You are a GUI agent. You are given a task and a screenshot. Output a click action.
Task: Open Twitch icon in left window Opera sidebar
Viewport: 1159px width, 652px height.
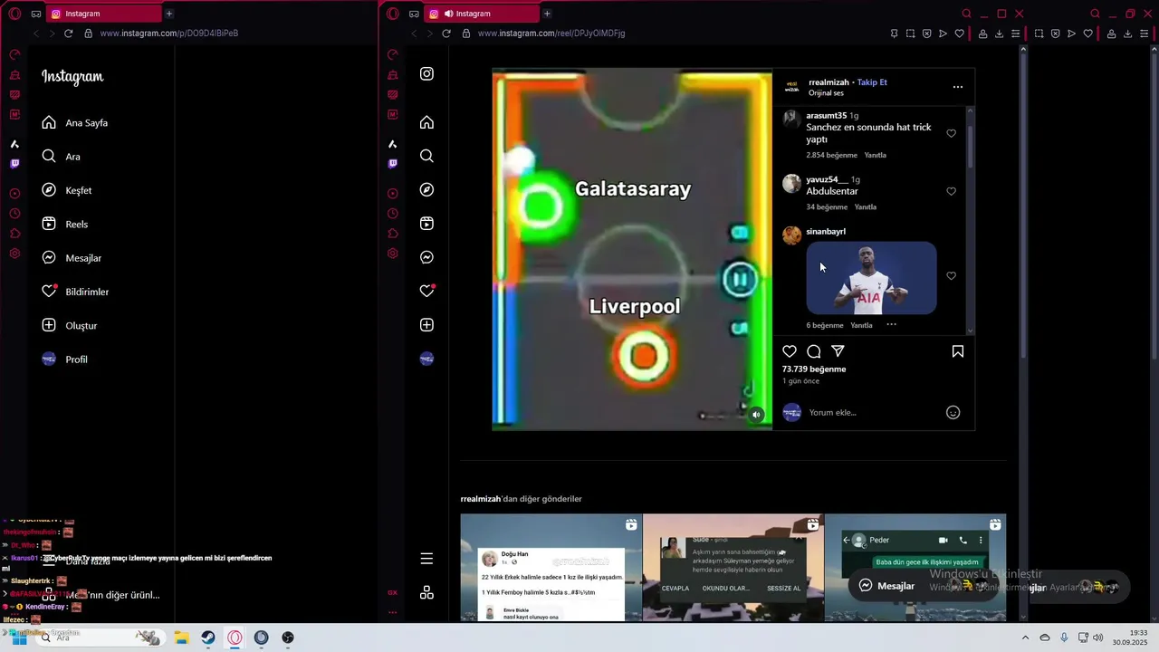14,164
